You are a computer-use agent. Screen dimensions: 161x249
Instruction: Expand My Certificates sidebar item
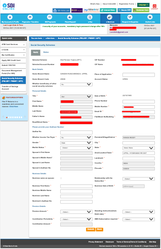tap(13, 55)
